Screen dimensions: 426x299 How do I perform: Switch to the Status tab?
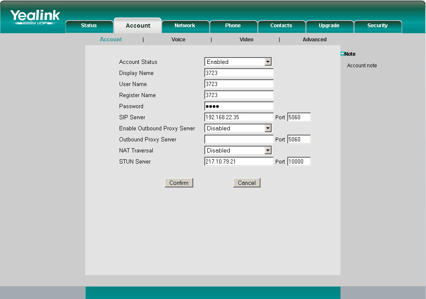point(89,26)
